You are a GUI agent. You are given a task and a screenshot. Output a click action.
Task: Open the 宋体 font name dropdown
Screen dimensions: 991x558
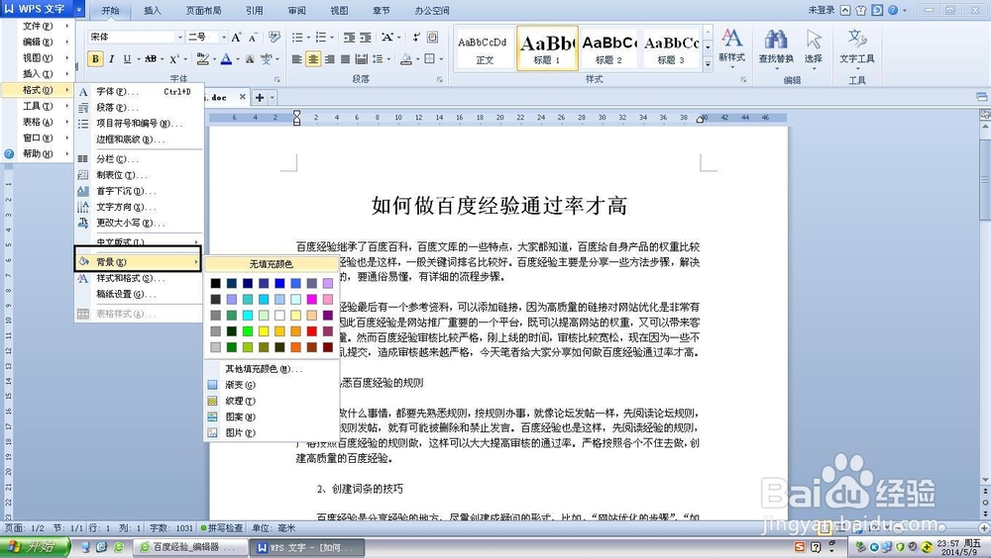tap(180, 38)
